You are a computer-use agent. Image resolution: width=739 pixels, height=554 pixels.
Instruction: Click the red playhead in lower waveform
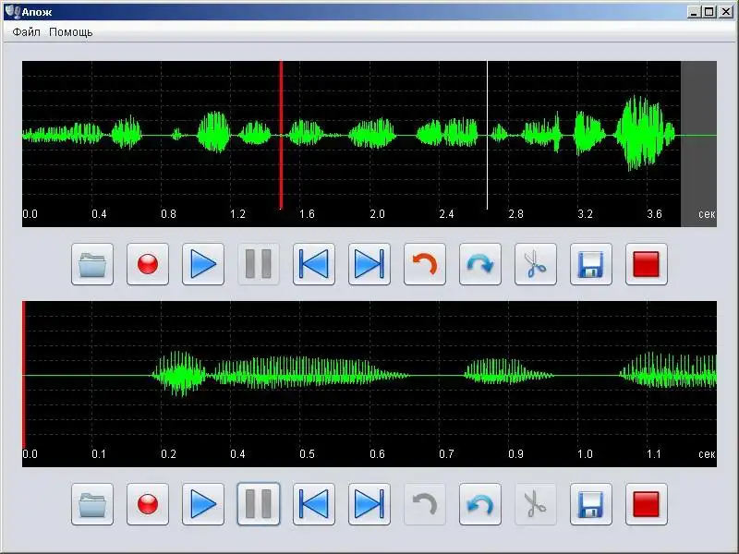click(24, 375)
